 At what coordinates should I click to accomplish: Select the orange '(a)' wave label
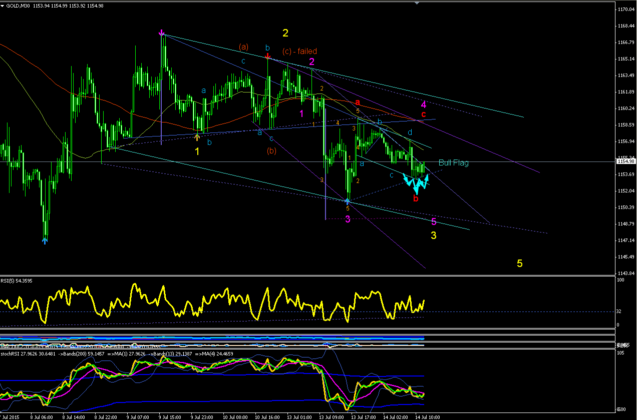tap(243, 47)
